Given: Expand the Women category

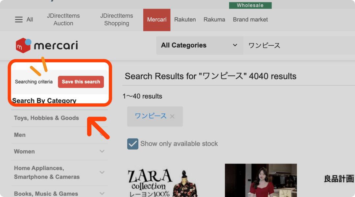Looking at the screenshot, I should coord(102,151).
